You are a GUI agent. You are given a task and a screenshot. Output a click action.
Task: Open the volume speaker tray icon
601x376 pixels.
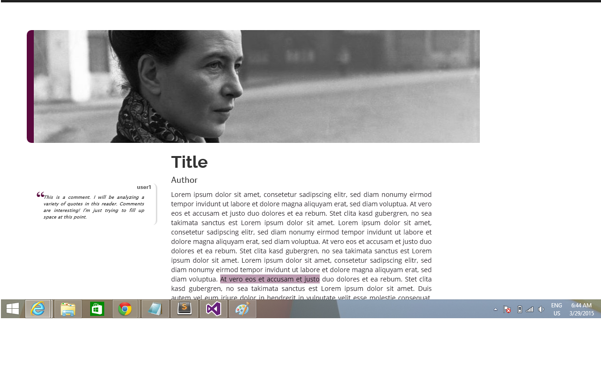(x=541, y=309)
